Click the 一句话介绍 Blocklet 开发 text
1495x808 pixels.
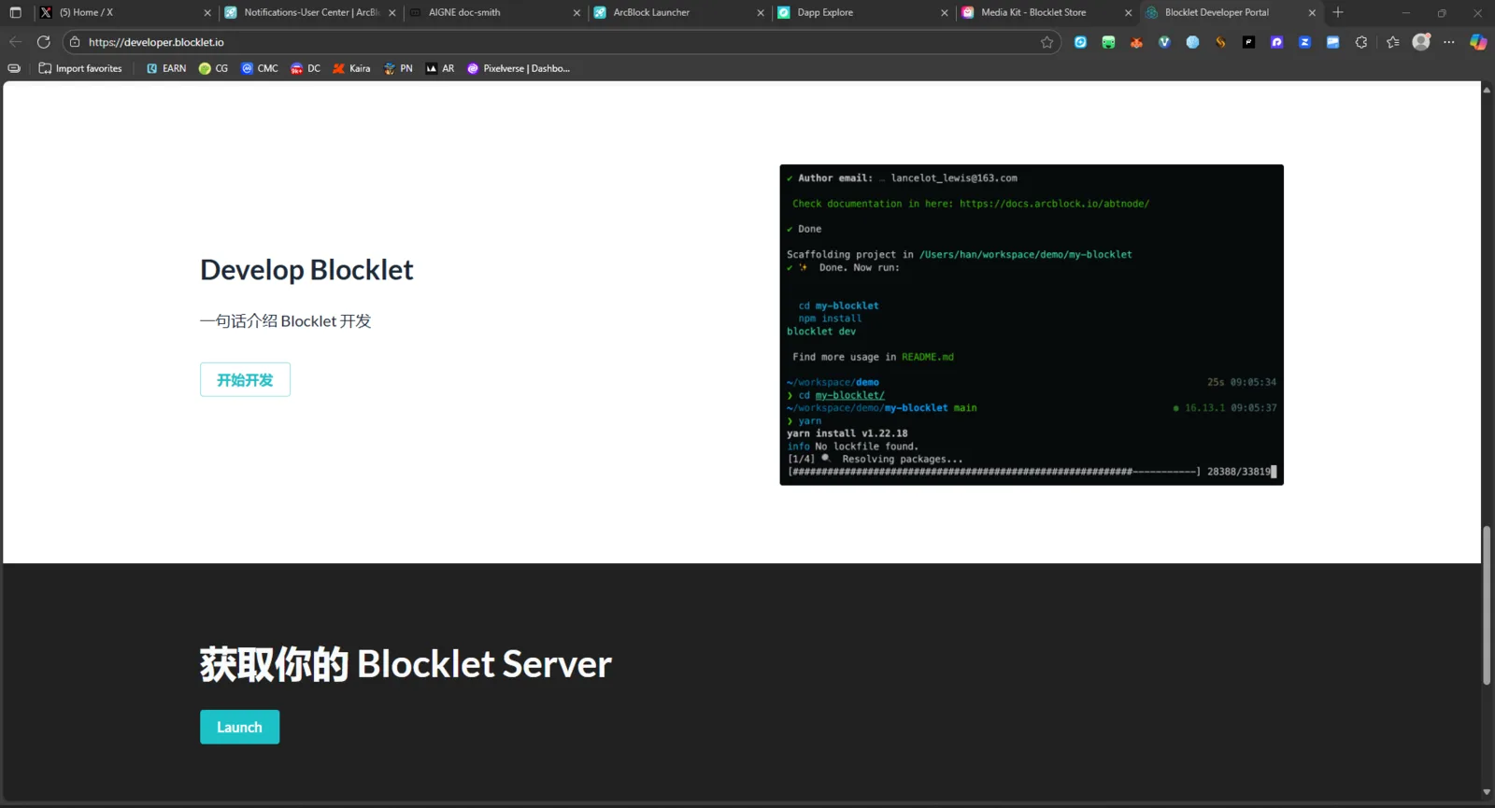(x=285, y=321)
